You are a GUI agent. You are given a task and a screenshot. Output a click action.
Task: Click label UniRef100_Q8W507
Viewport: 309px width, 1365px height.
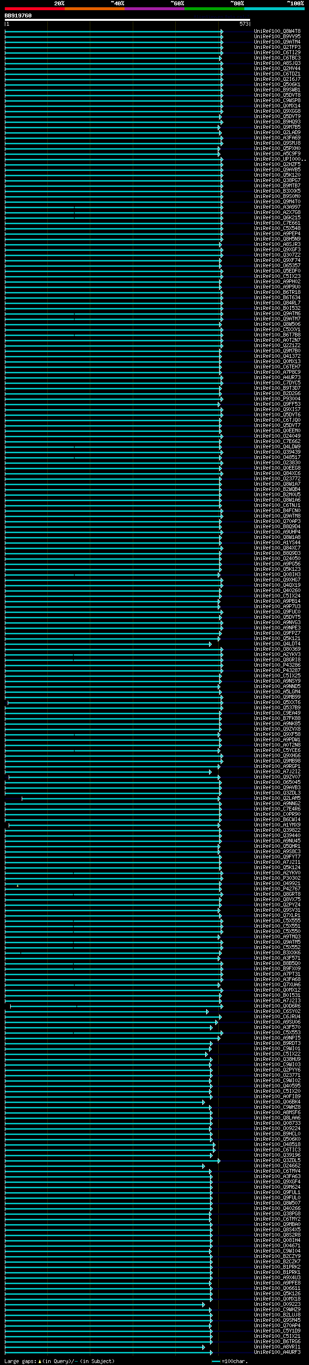(x=277, y=1202)
